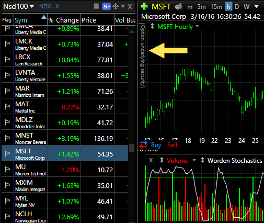Image resolution: width=264 pixels, height=223 pixels.
Task: Toggle the flag on the MDLZ row
Action: [x=7, y=122]
